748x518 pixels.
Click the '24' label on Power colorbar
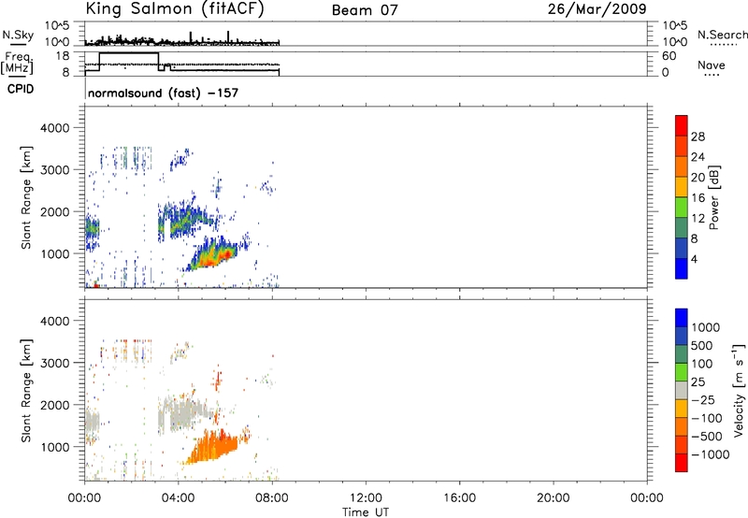click(698, 157)
